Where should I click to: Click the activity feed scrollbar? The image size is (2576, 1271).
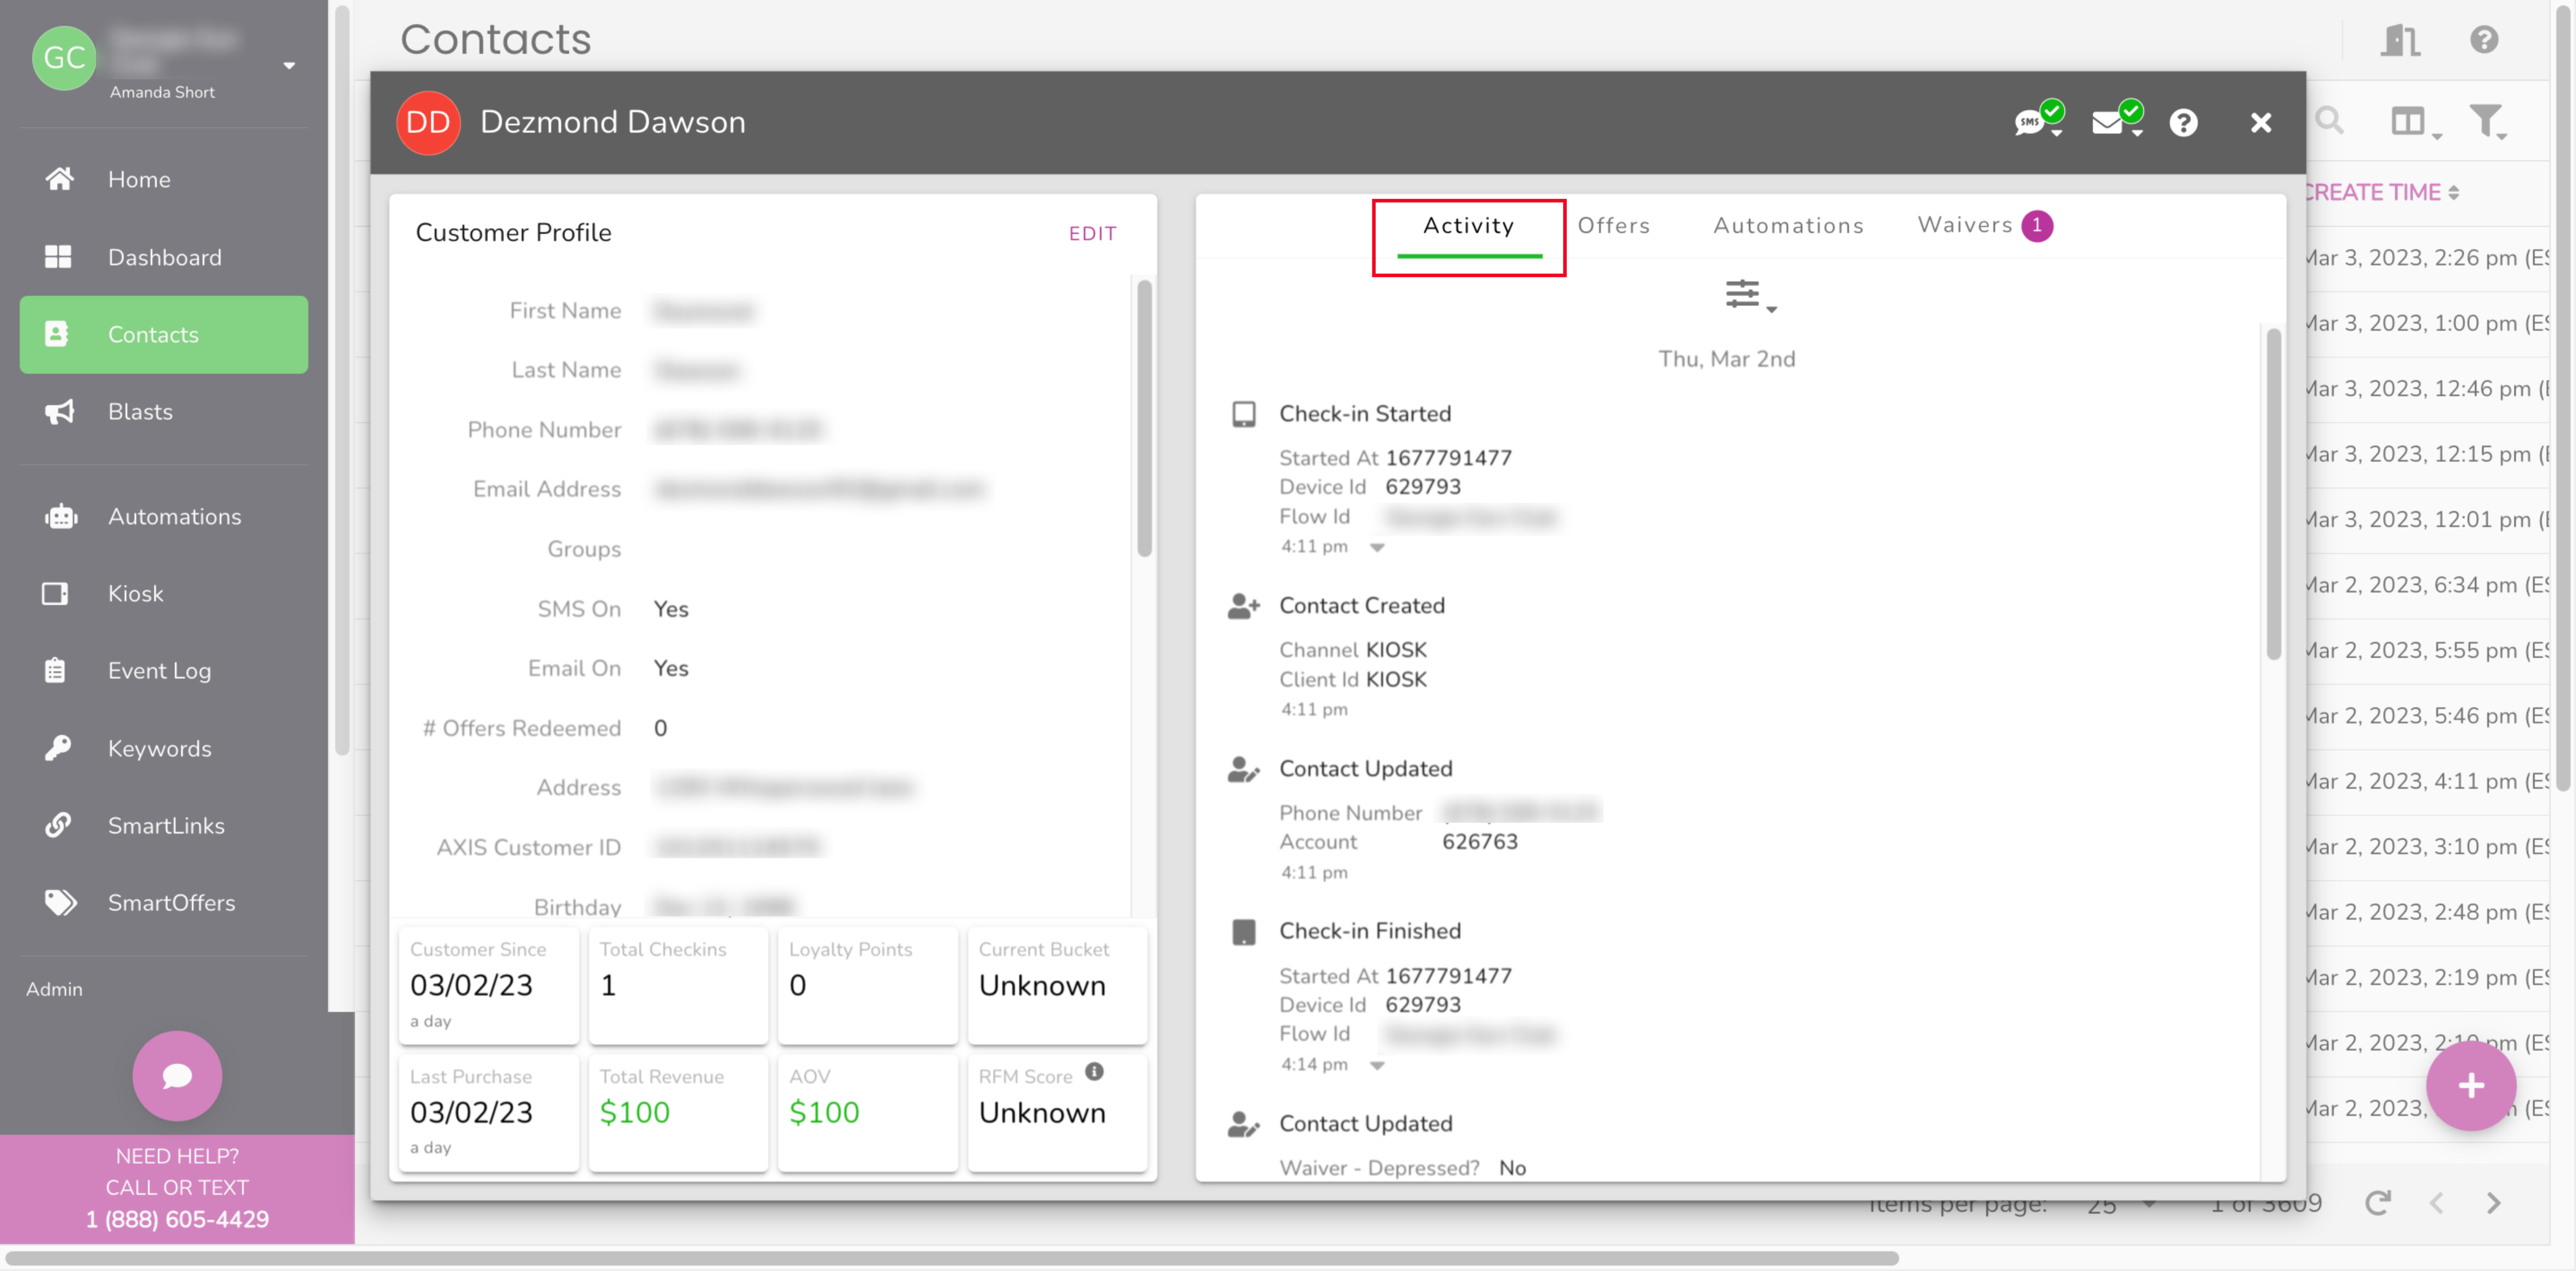(2273, 494)
